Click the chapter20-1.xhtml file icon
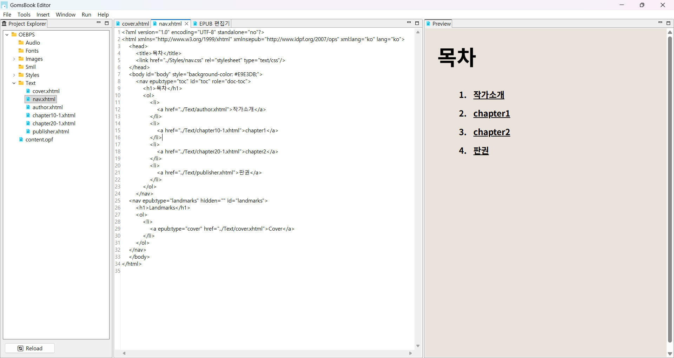The image size is (674, 358). [x=28, y=123]
